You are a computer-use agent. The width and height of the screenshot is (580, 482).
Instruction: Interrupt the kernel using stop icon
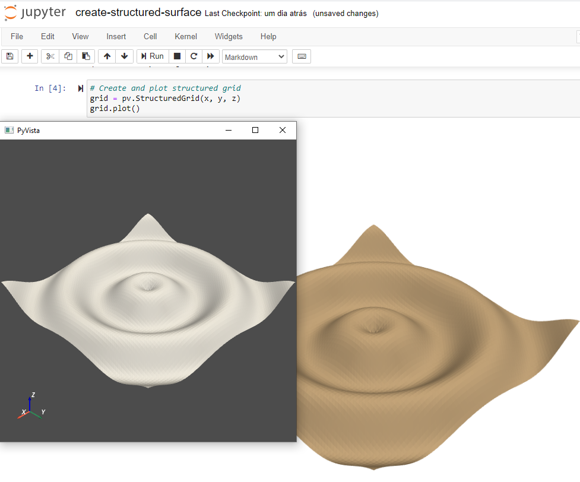(177, 56)
